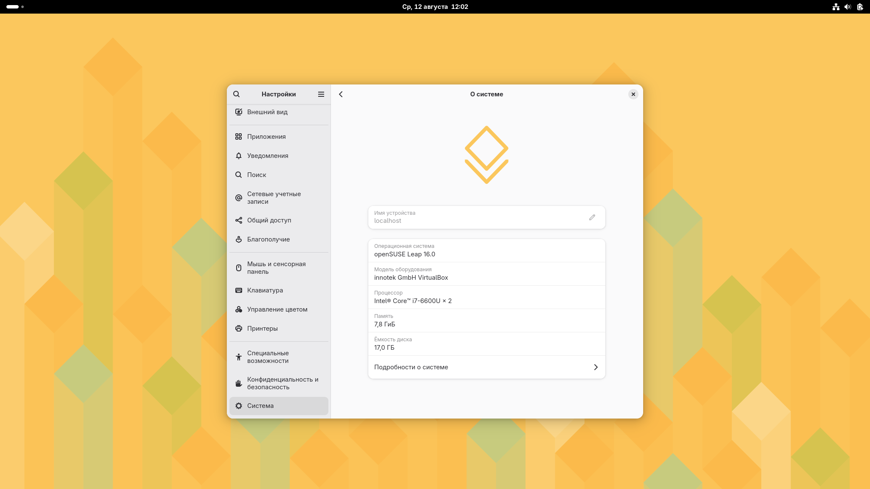
Task: Click the battery icon in top bar
Action: [860, 7]
